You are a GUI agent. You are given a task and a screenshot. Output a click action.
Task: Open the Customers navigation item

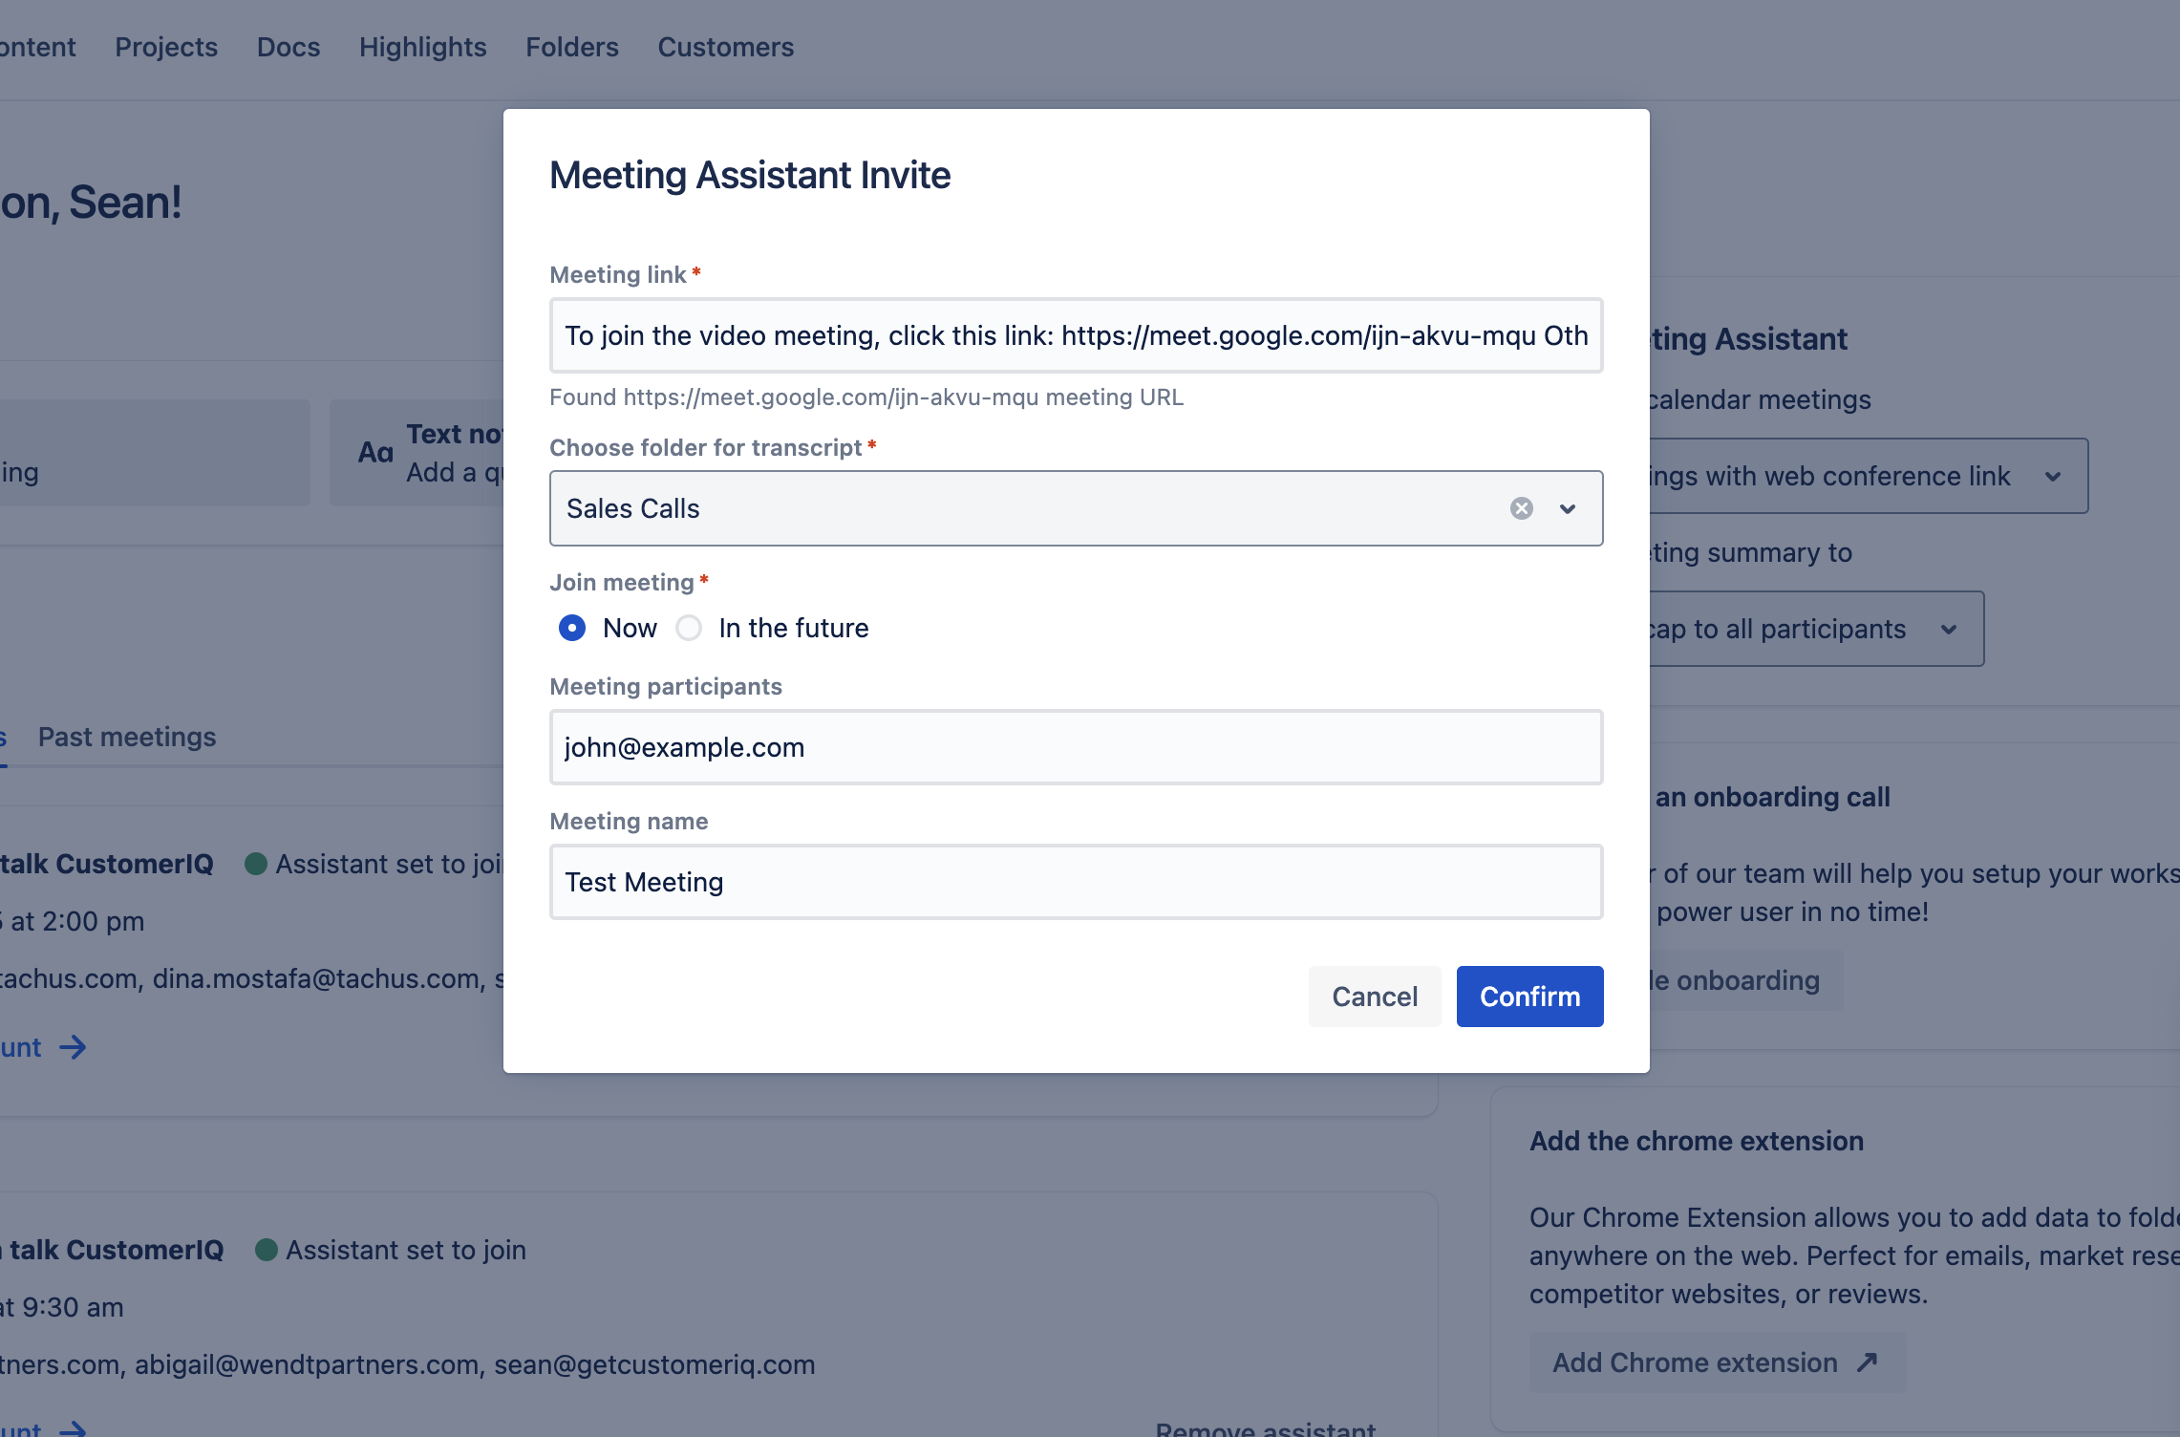tap(725, 47)
